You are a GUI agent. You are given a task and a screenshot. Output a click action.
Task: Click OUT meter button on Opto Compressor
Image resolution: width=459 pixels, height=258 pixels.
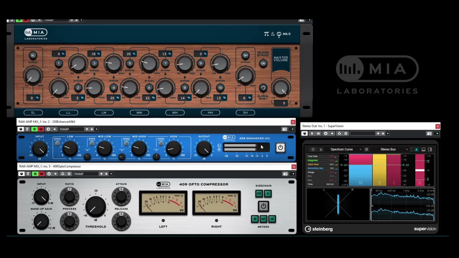[x=263, y=219]
